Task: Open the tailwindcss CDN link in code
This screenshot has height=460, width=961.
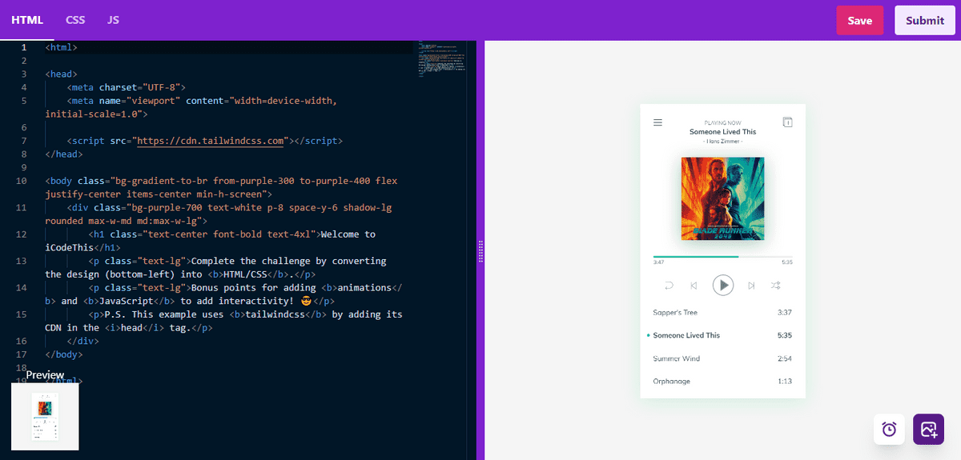Action: pyautogui.click(x=211, y=141)
